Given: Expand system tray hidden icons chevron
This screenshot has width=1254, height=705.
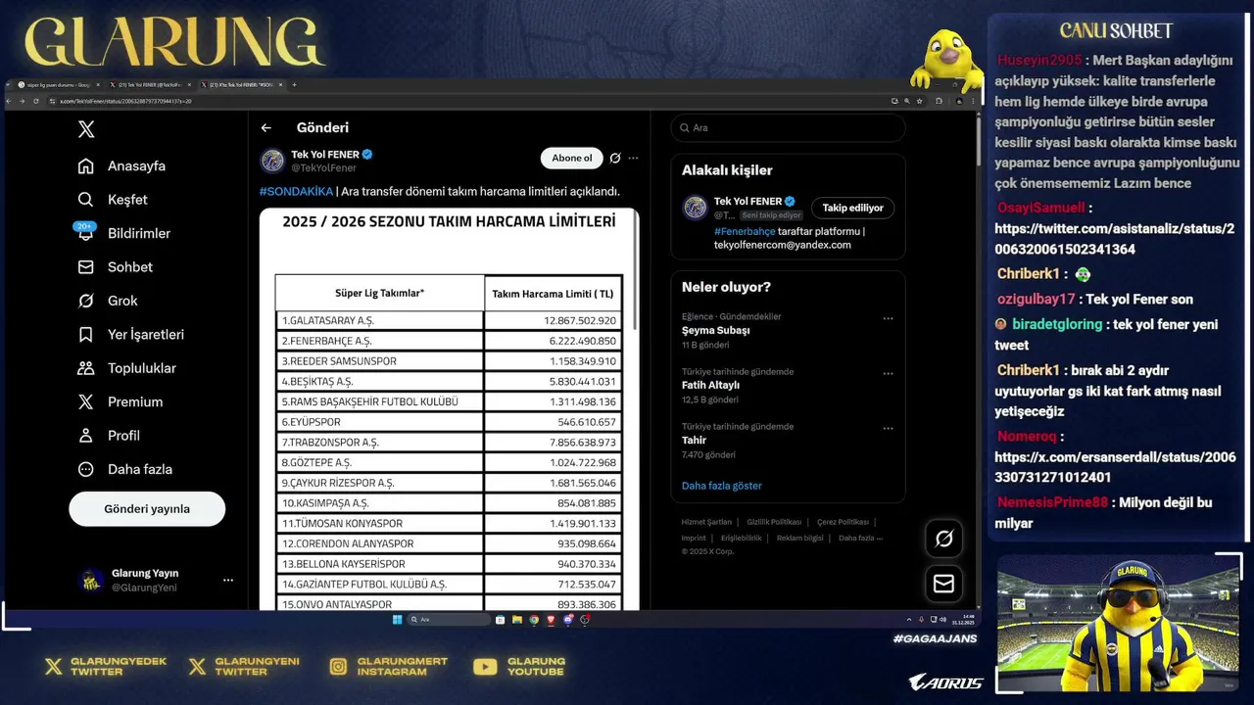Looking at the screenshot, I should [x=911, y=620].
